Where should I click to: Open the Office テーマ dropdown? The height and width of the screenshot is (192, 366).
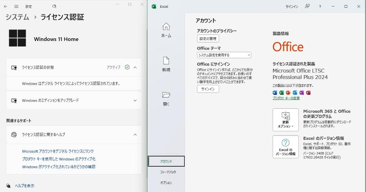pos(224,55)
